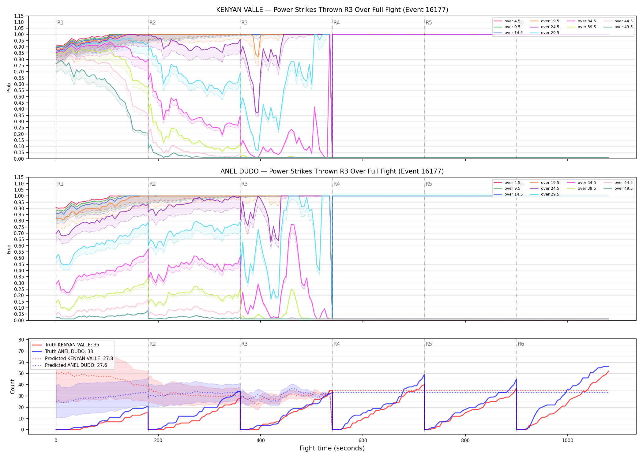Pick 'over 39.5' in ANEL DUDO legend

[581, 188]
